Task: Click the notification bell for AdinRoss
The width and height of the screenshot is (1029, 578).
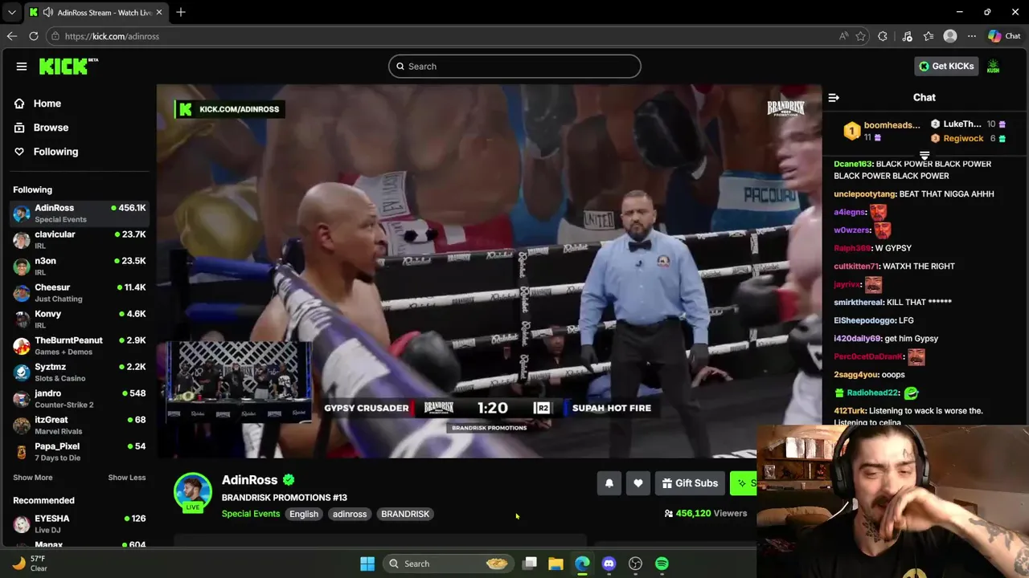Action: coord(609,483)
